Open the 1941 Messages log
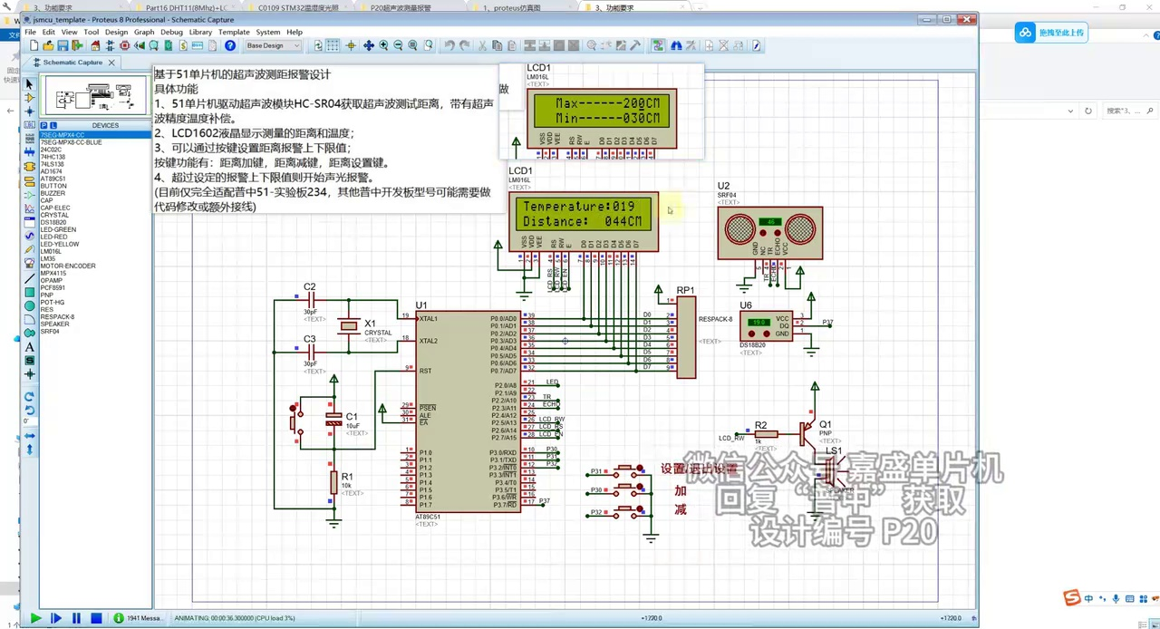Viewport: 1160px width, 629px height. point(139,618)
